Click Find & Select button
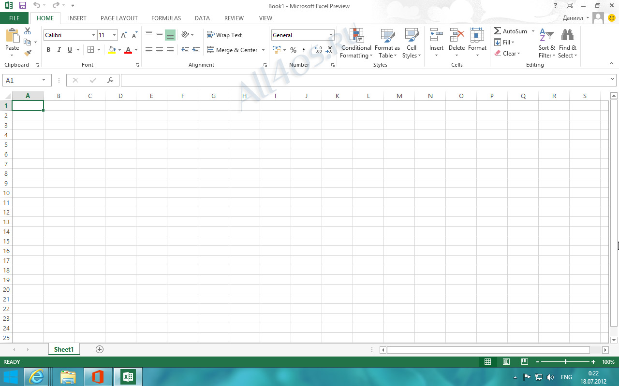The image size is (619, 386). click(568, 43)
